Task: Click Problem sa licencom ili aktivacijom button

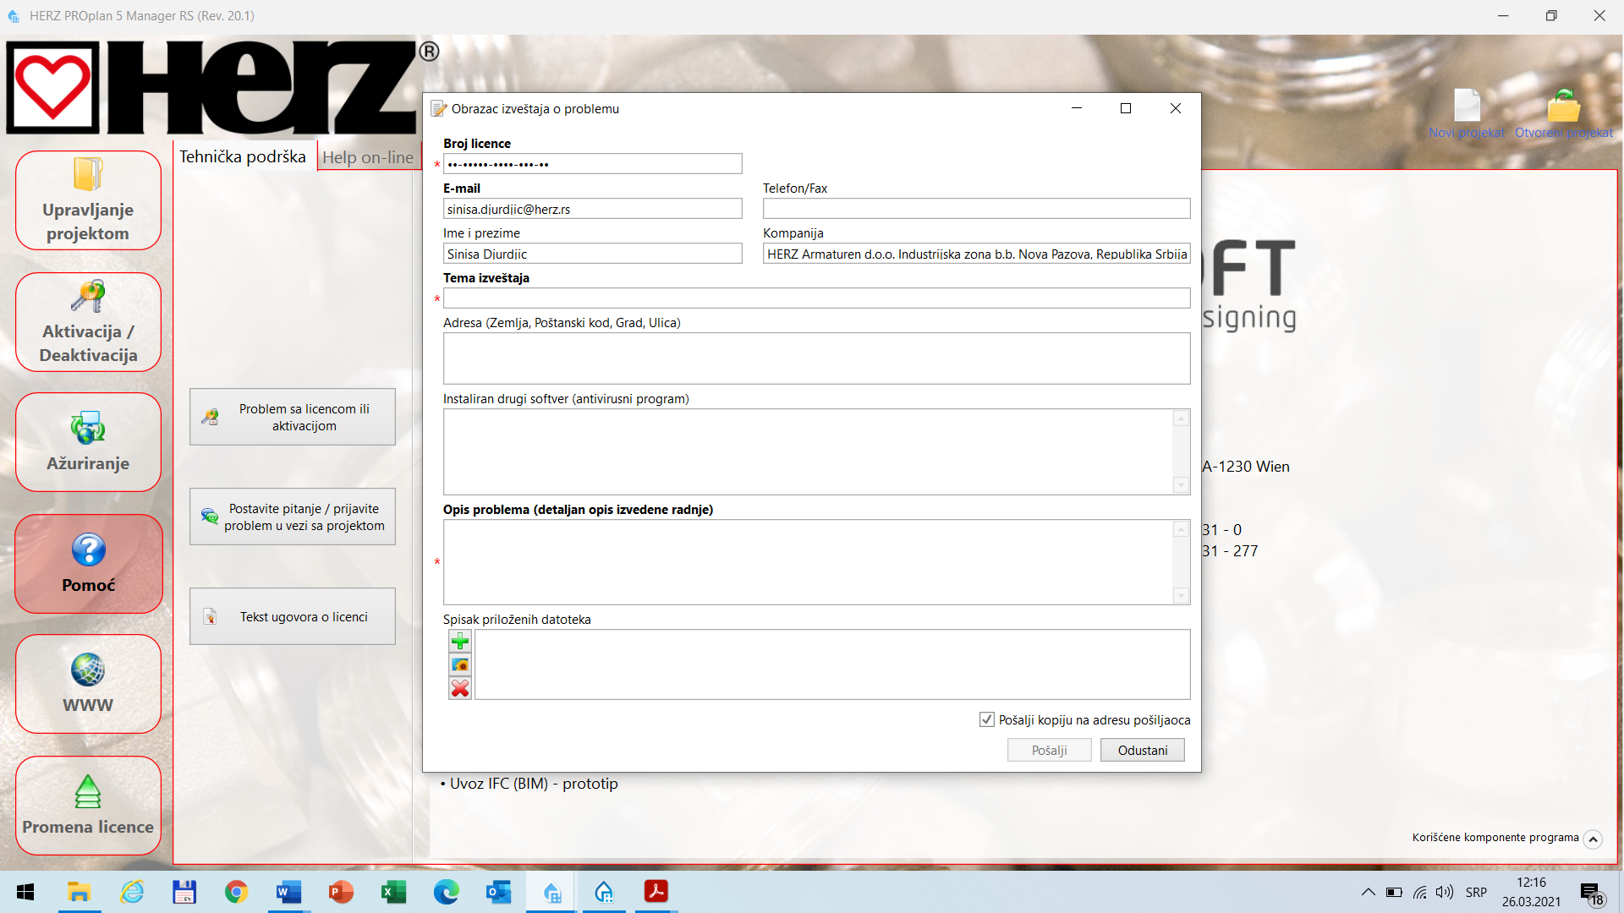Action: (293, 417)
